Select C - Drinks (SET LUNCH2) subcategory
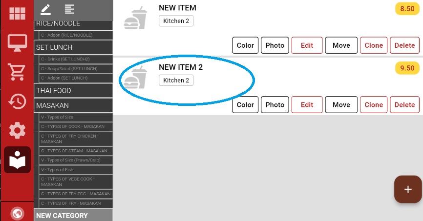This screenshot has height=221, width=423. coord(76,60)
